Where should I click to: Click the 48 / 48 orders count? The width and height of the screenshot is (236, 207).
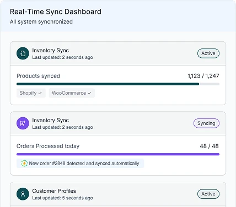[x=210, y=146]
